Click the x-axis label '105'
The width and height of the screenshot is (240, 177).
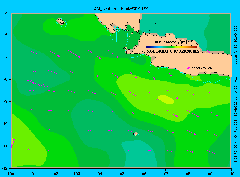[x=121, y=174]
